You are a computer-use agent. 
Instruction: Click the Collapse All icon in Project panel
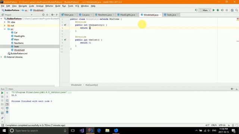click(x=47, y=15)
